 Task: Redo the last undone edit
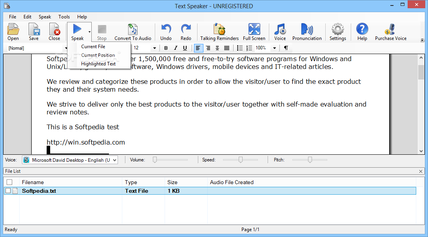click(x=186, y=32)
